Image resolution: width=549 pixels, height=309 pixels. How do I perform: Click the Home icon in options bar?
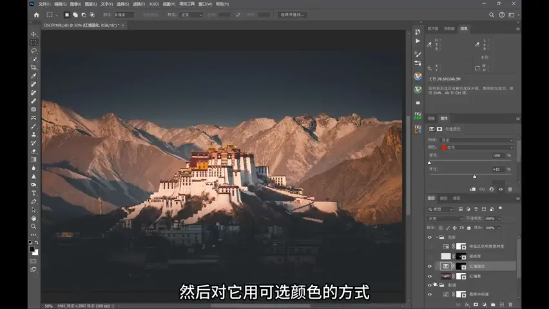tap(37, 15)
